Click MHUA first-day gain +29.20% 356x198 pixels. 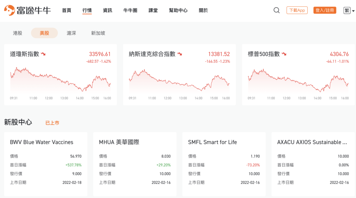[x=163, y=165]
